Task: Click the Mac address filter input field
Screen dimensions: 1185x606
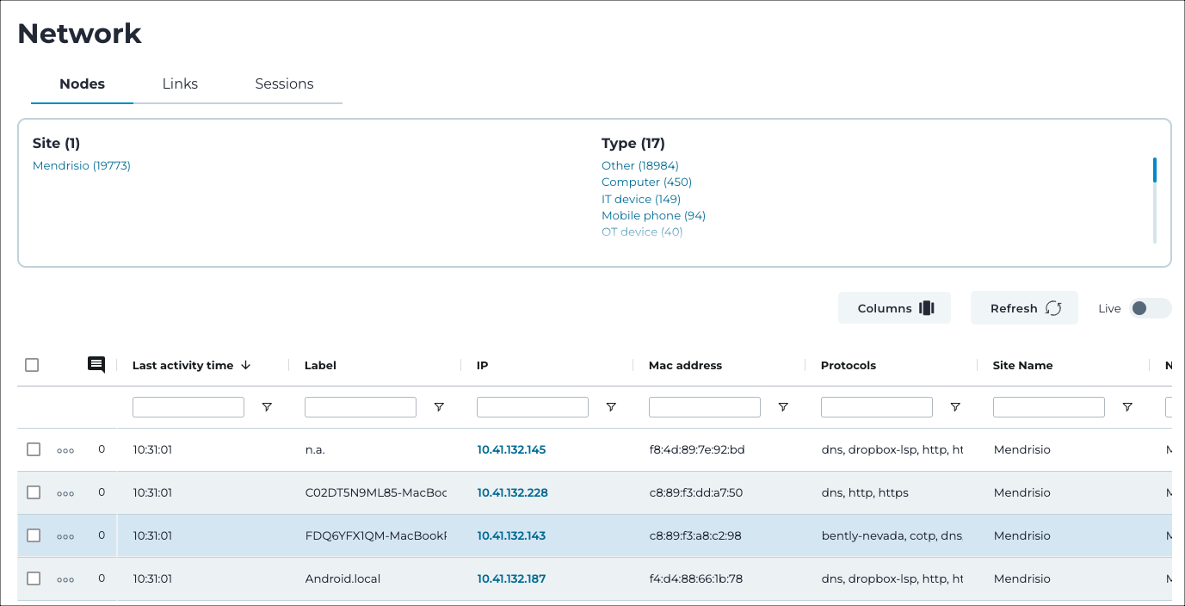Action: 705,407
